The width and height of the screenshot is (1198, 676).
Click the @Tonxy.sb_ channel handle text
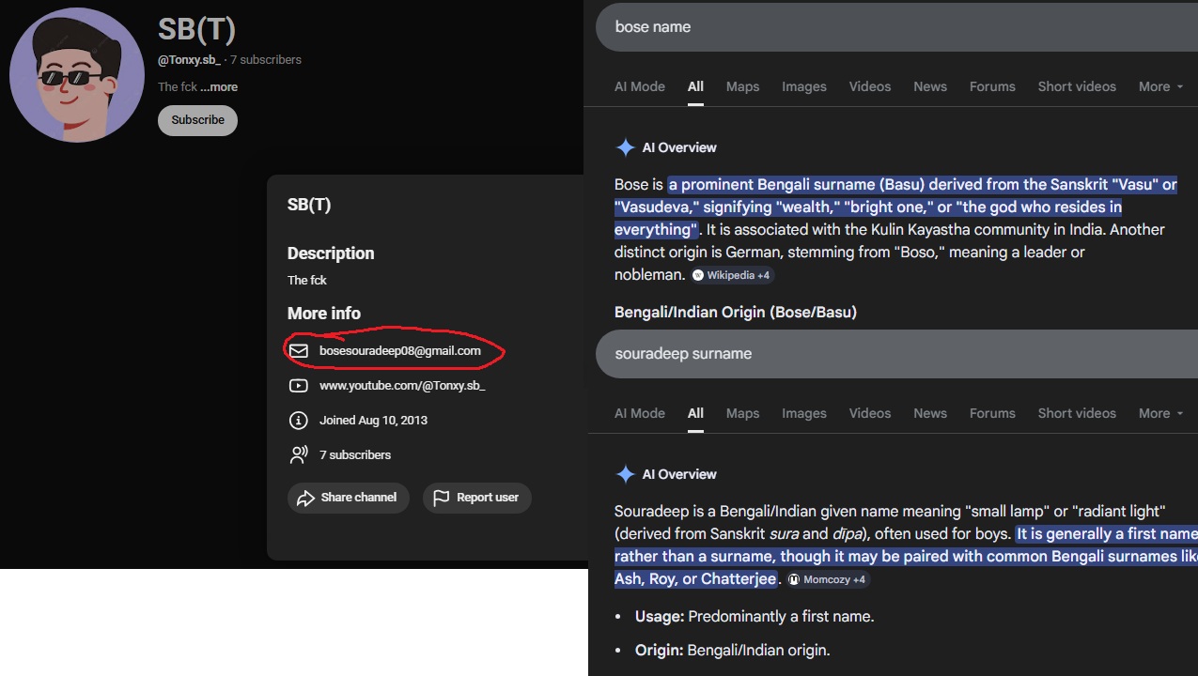[x=189, y=59]
